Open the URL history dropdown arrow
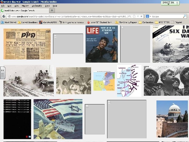This screenshot has width=189, height=142. pos(138,16)
